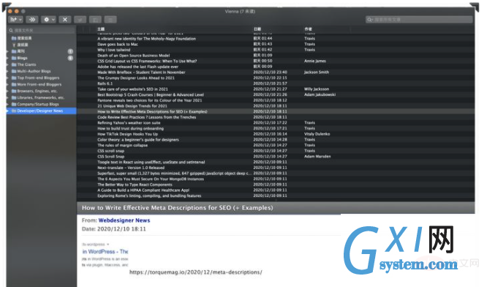Open article 'Why I love tailwind'
The height and width of the screenshot is (287, 487).
click(113, 50)
